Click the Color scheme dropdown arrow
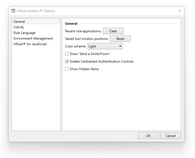Screen dimensions: 195x158 pyautogui.click(x=120, y=46)
